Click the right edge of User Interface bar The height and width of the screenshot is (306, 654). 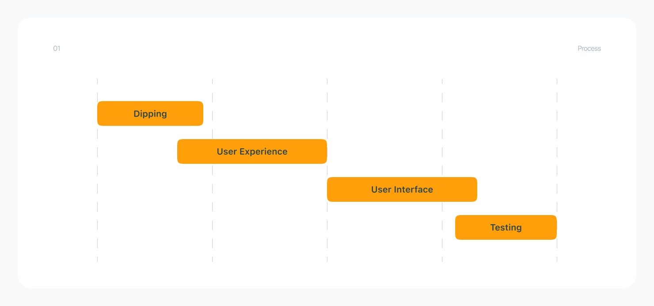coord(476,189)
